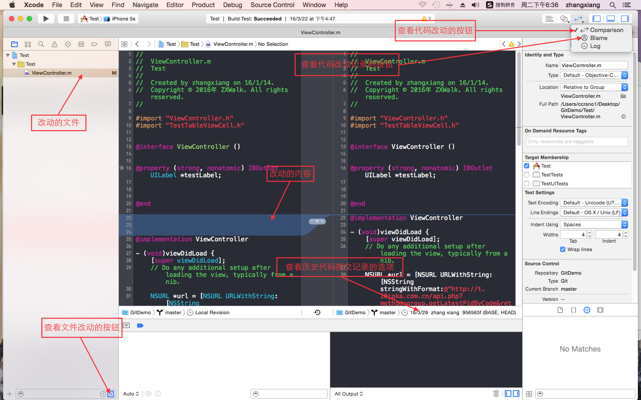Filter by source-control status in navigator
The width and height of the screenshot is (641, 400).
click(111, 394)
